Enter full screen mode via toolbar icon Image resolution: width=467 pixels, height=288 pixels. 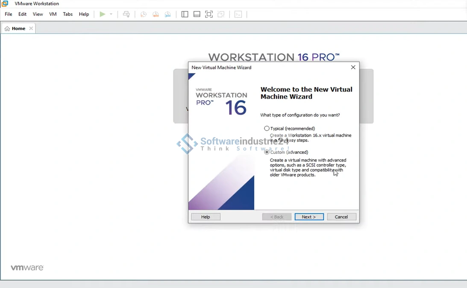point(209,14)
